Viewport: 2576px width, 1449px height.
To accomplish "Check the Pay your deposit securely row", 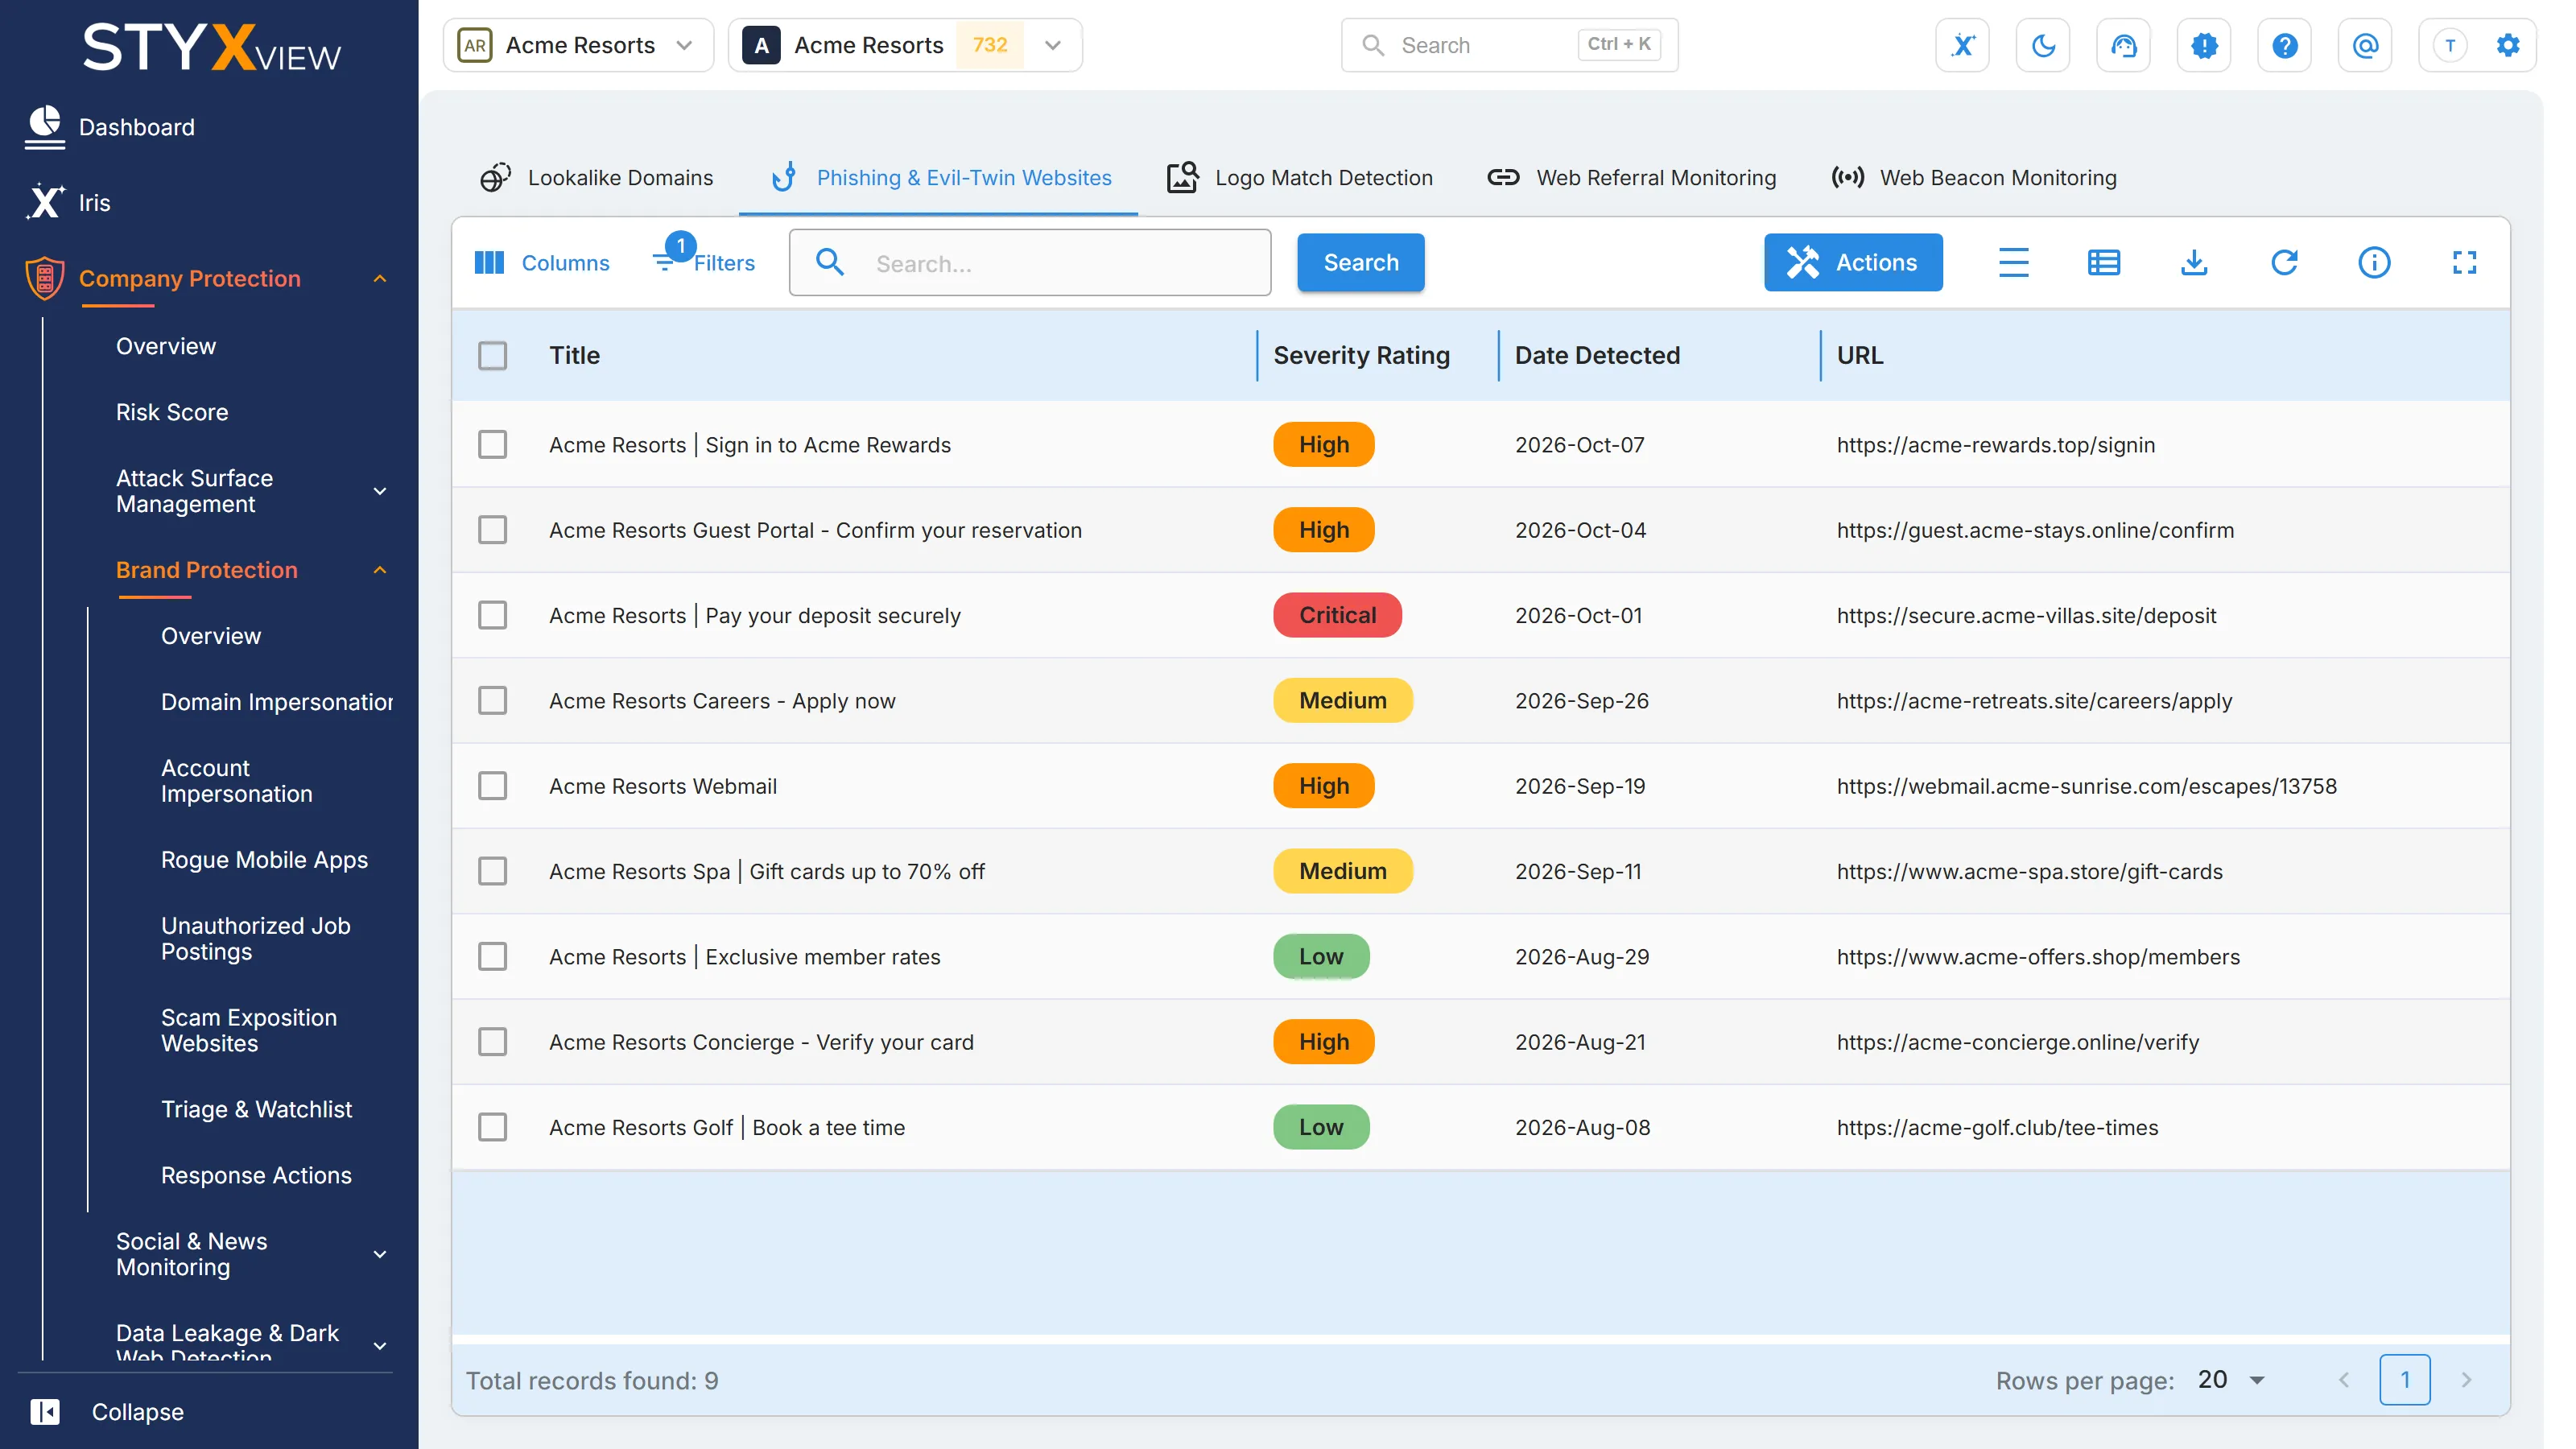I will click(x=492, y=616).
